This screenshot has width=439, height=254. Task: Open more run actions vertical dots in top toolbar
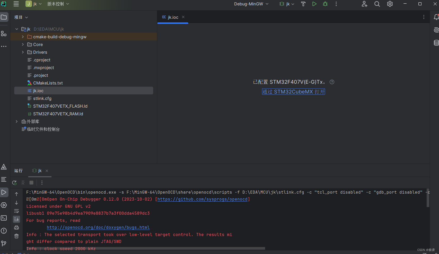pos(336,4)
